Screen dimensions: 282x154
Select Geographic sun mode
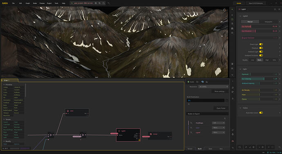(x=269, y=22)
